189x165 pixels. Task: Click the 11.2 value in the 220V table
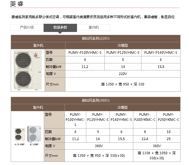[x=85, y=67]
